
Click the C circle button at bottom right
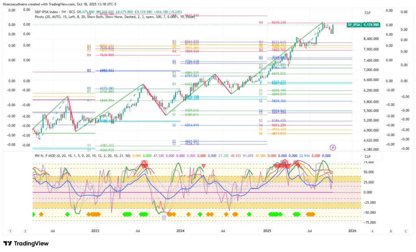click(x=405, y=231)
